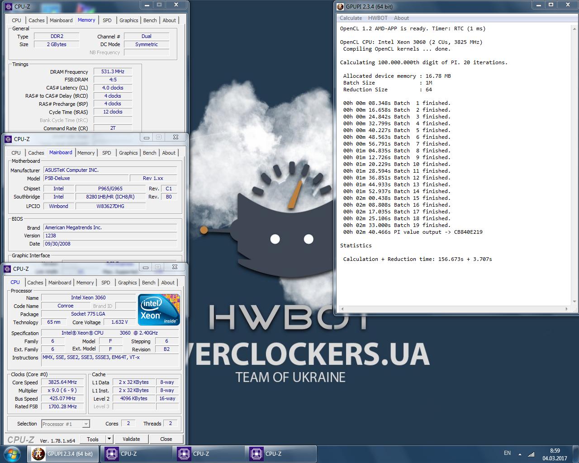
Task: Click the Intel Xeon inside logo
Action: click(159, 309)
